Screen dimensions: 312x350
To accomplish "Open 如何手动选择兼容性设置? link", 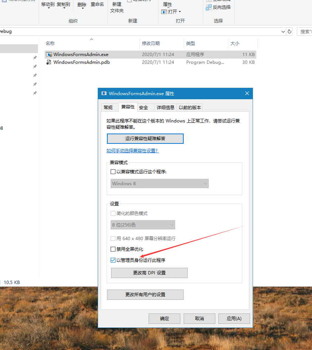I will click(132, 151).
